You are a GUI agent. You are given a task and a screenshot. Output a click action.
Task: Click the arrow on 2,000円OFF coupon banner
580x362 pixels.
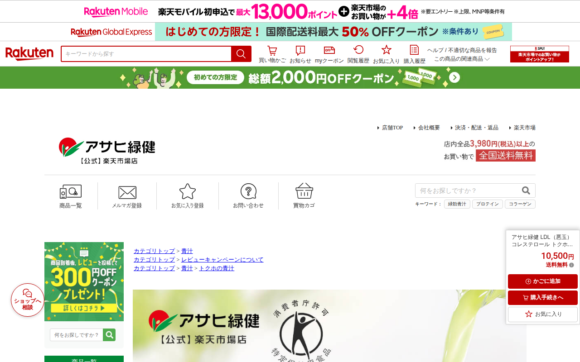point(454,78)
